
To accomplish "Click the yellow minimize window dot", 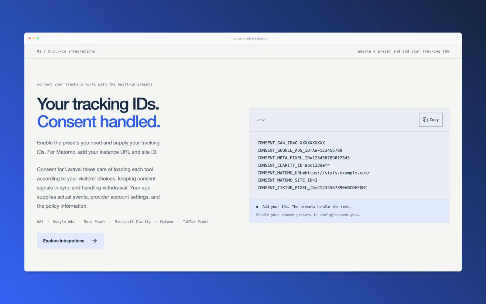I will tap(34, 38).
